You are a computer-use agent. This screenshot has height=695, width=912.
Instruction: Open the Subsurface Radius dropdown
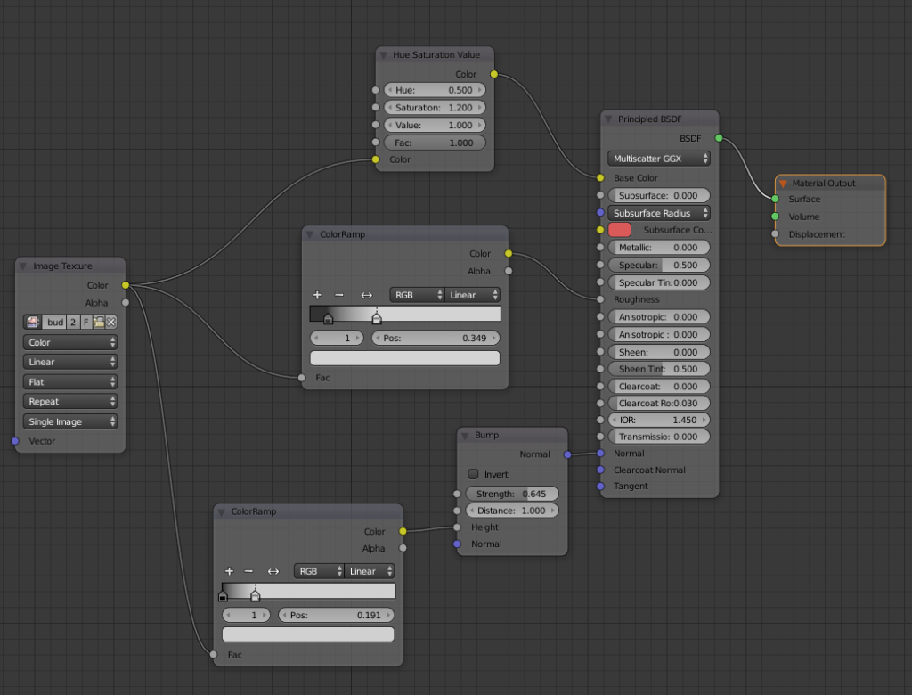tap(659, 214)
